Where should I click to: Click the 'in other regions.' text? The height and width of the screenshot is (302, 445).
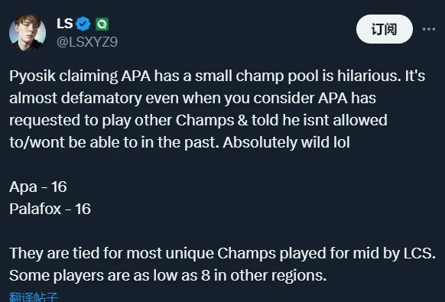[270, 275]
